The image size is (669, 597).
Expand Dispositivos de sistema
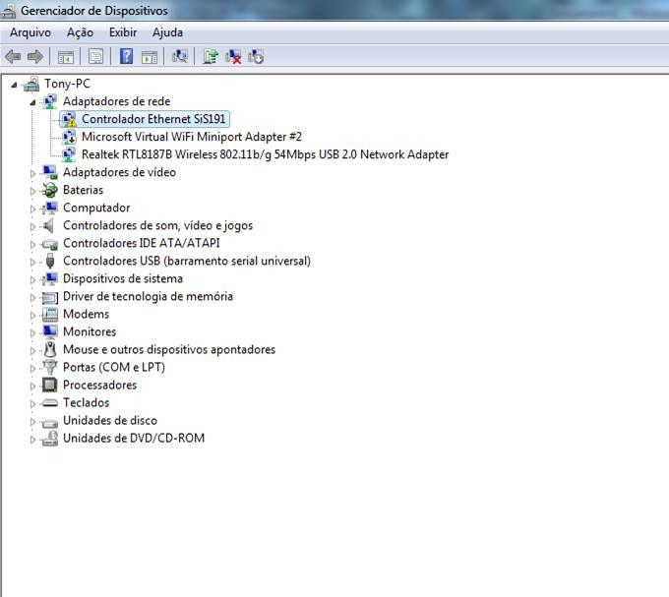(32, 279)
